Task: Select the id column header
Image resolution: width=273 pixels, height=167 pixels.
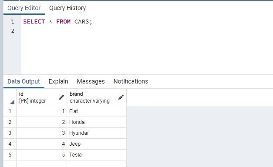Action: point(42,97)
